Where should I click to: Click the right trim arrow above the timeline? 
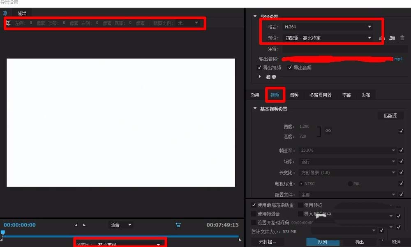84,225
